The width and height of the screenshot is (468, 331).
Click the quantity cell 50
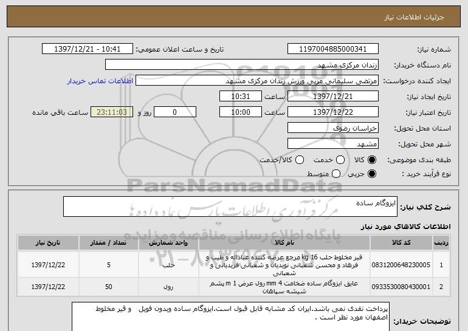tap(108, 287)
